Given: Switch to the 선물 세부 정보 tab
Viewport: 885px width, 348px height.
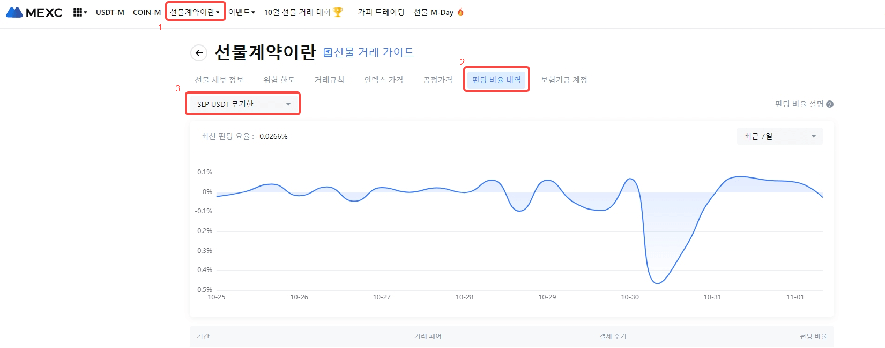Looking at the screenshot, I should [x=219, y=80].
